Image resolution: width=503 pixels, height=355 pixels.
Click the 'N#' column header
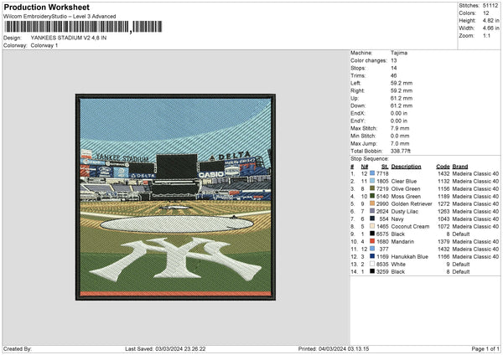coord(365,167)
